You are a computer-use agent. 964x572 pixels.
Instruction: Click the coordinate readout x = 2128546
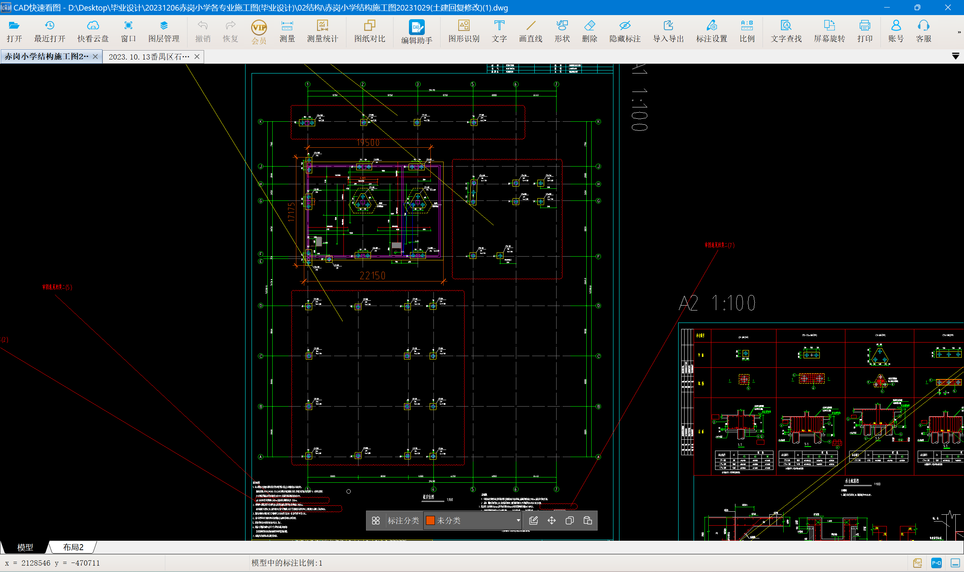[53, 563]
